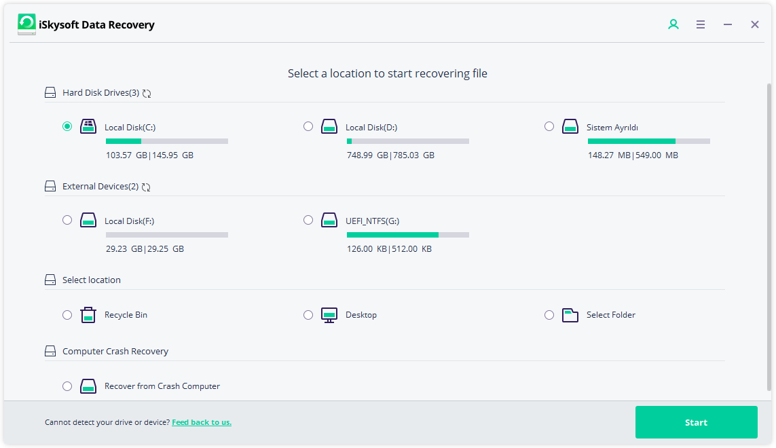Click the UEFI_NTFS(G:) drive icon
Image resolution: width=776 pixels, height=448 pixels.
click(x=329, y=220)
